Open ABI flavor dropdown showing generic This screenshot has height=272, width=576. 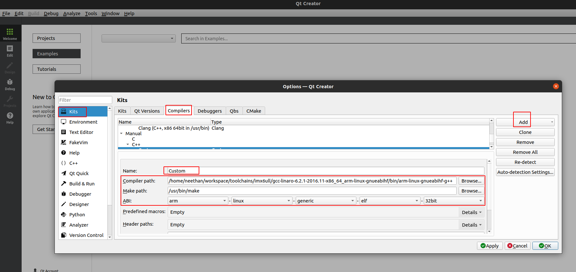[x=326, y=201]
